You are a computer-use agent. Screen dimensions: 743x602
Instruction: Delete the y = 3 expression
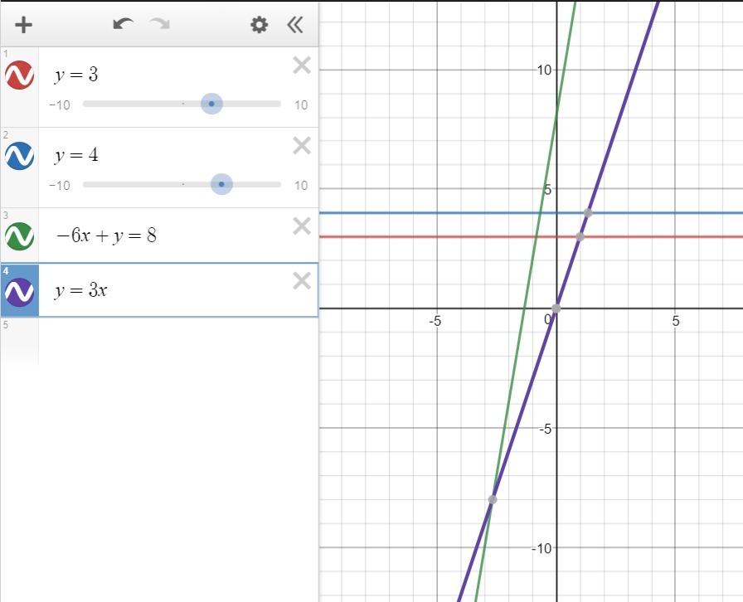(x=302, y=66)
